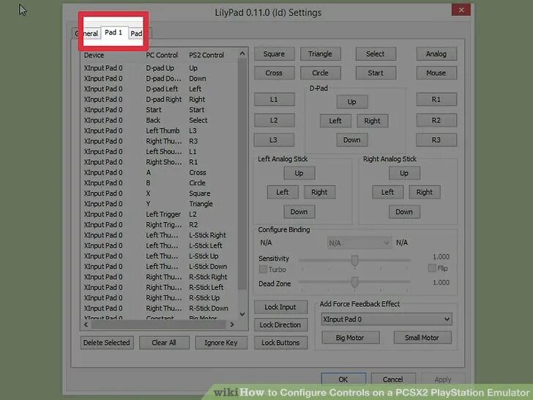The height and width of the screenshot is (400, 533).
Task: Click the Mouse button
Action: pyautogui.click(x=436, y=73)
